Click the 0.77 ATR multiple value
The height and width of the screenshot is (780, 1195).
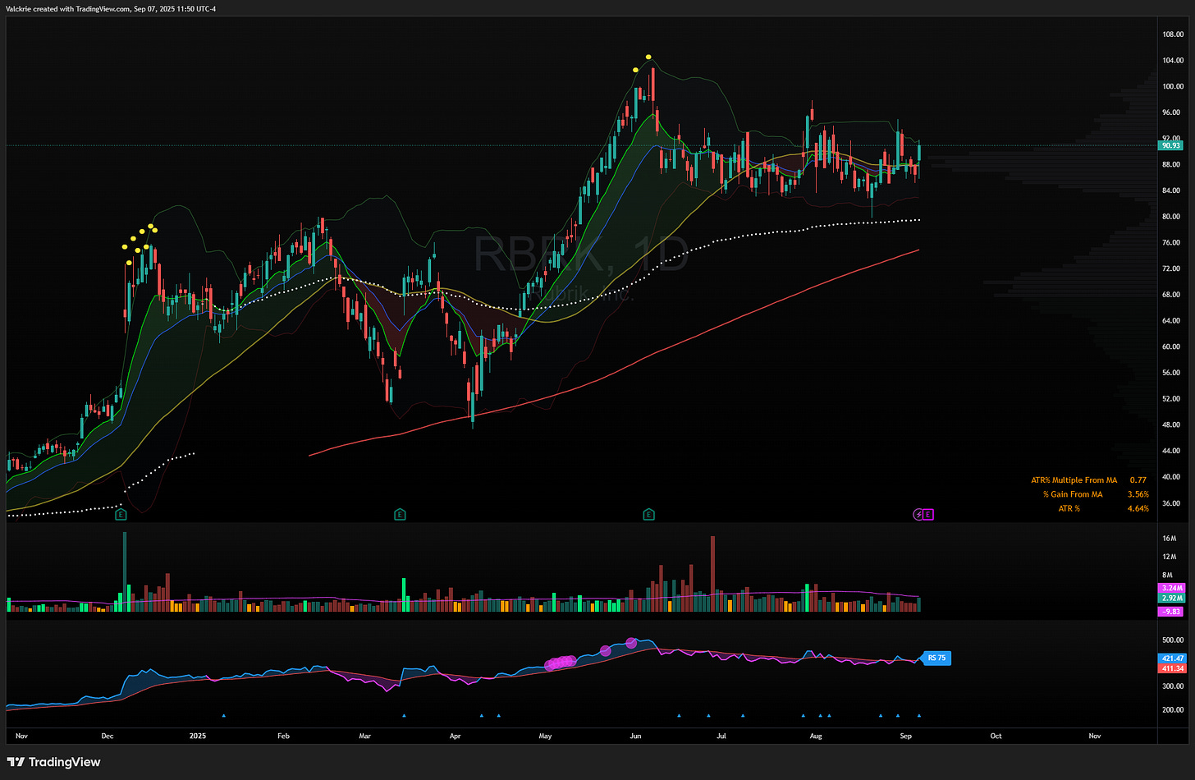(x=1138, y=480)
